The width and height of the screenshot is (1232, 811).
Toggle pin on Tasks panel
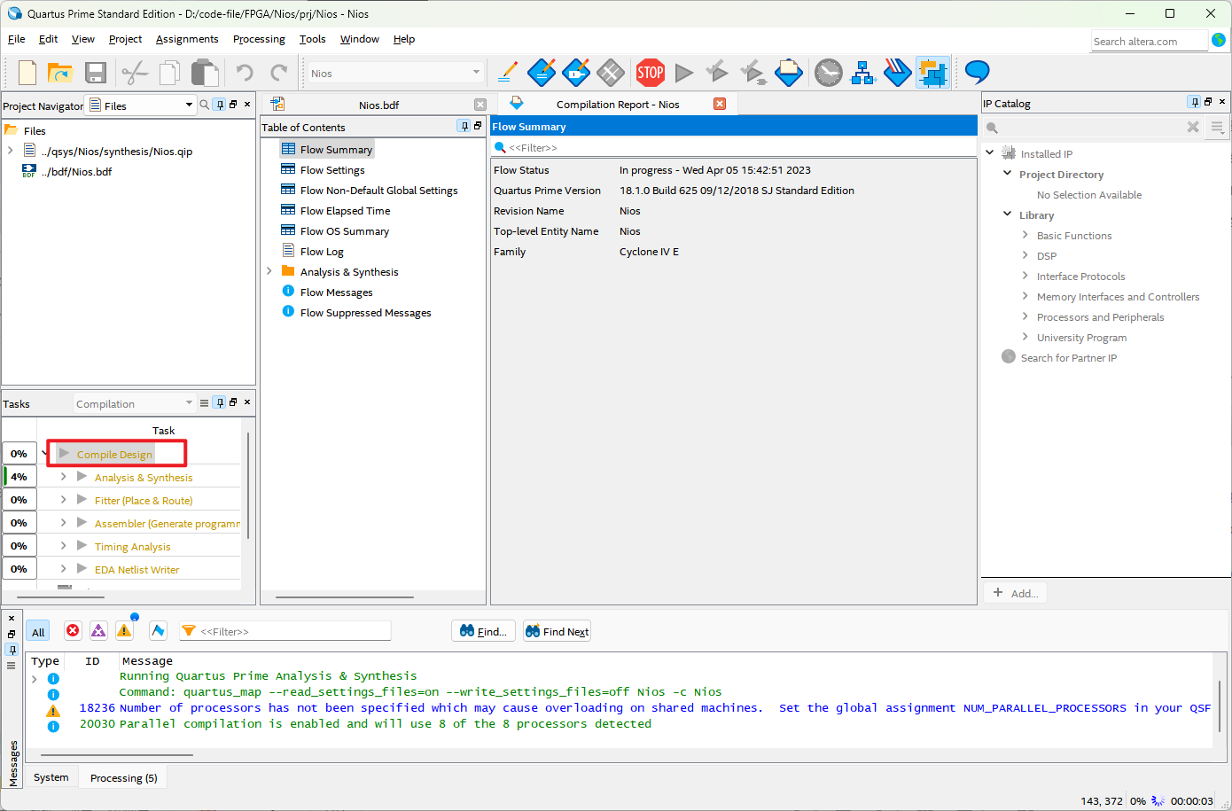point(220,402)
